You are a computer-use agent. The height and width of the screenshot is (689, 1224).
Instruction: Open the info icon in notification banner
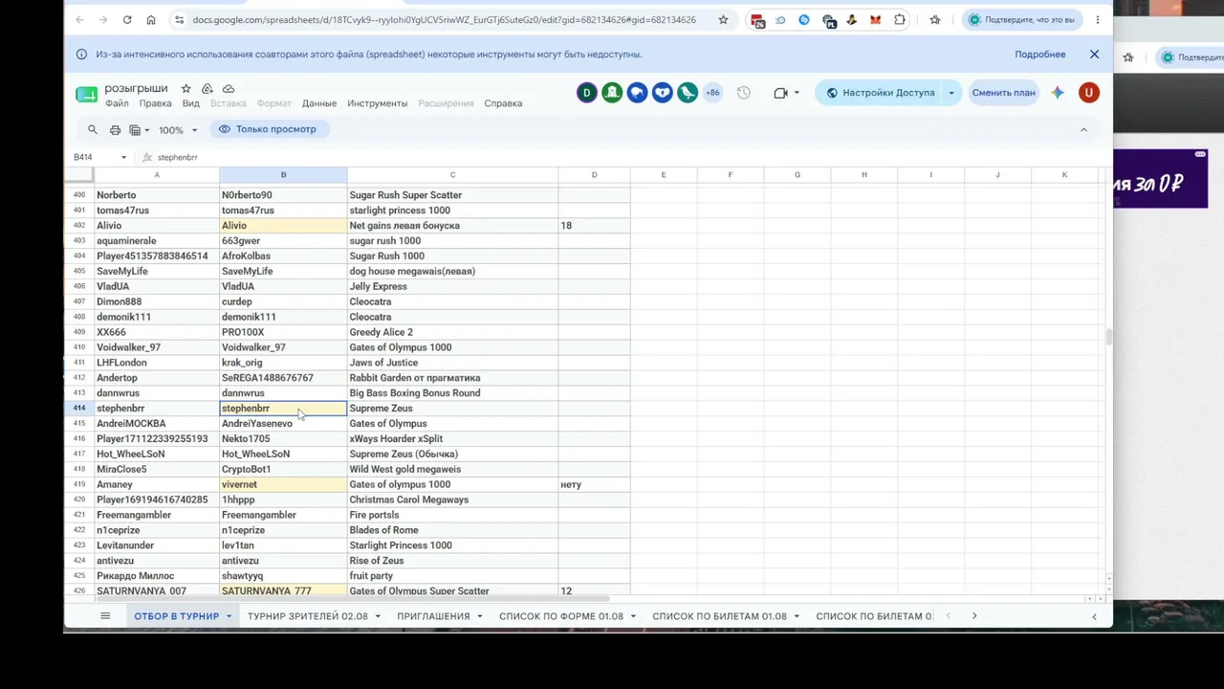pyautogui.click(x=81, y=55)
